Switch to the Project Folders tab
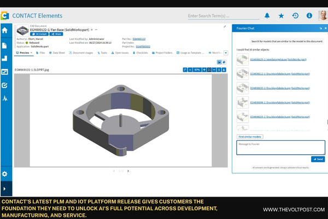 click(162, 53)
